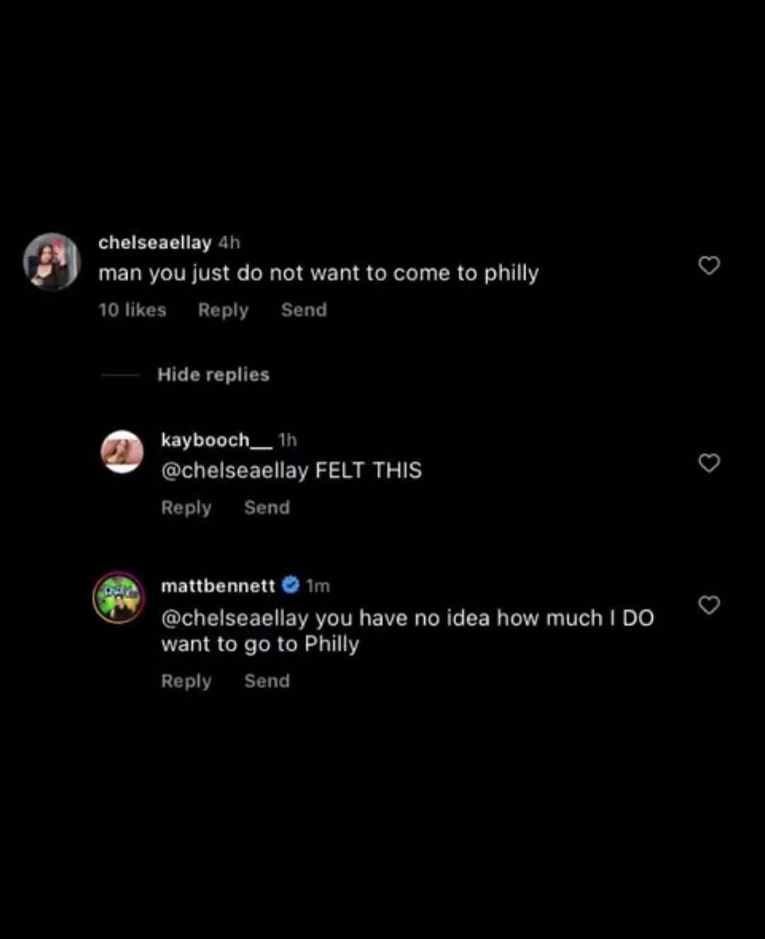Send chelseaellay's comment to someone
The image size is (765, 939).
[304, 310]
